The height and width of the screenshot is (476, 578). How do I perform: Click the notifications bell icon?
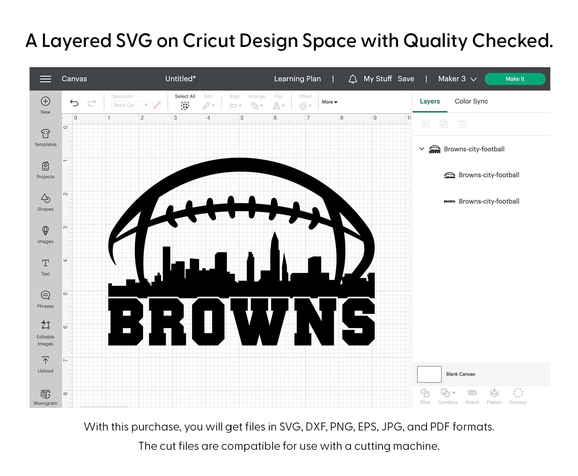[352, 79]
